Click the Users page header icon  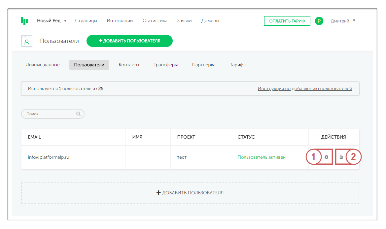[27, 41]
